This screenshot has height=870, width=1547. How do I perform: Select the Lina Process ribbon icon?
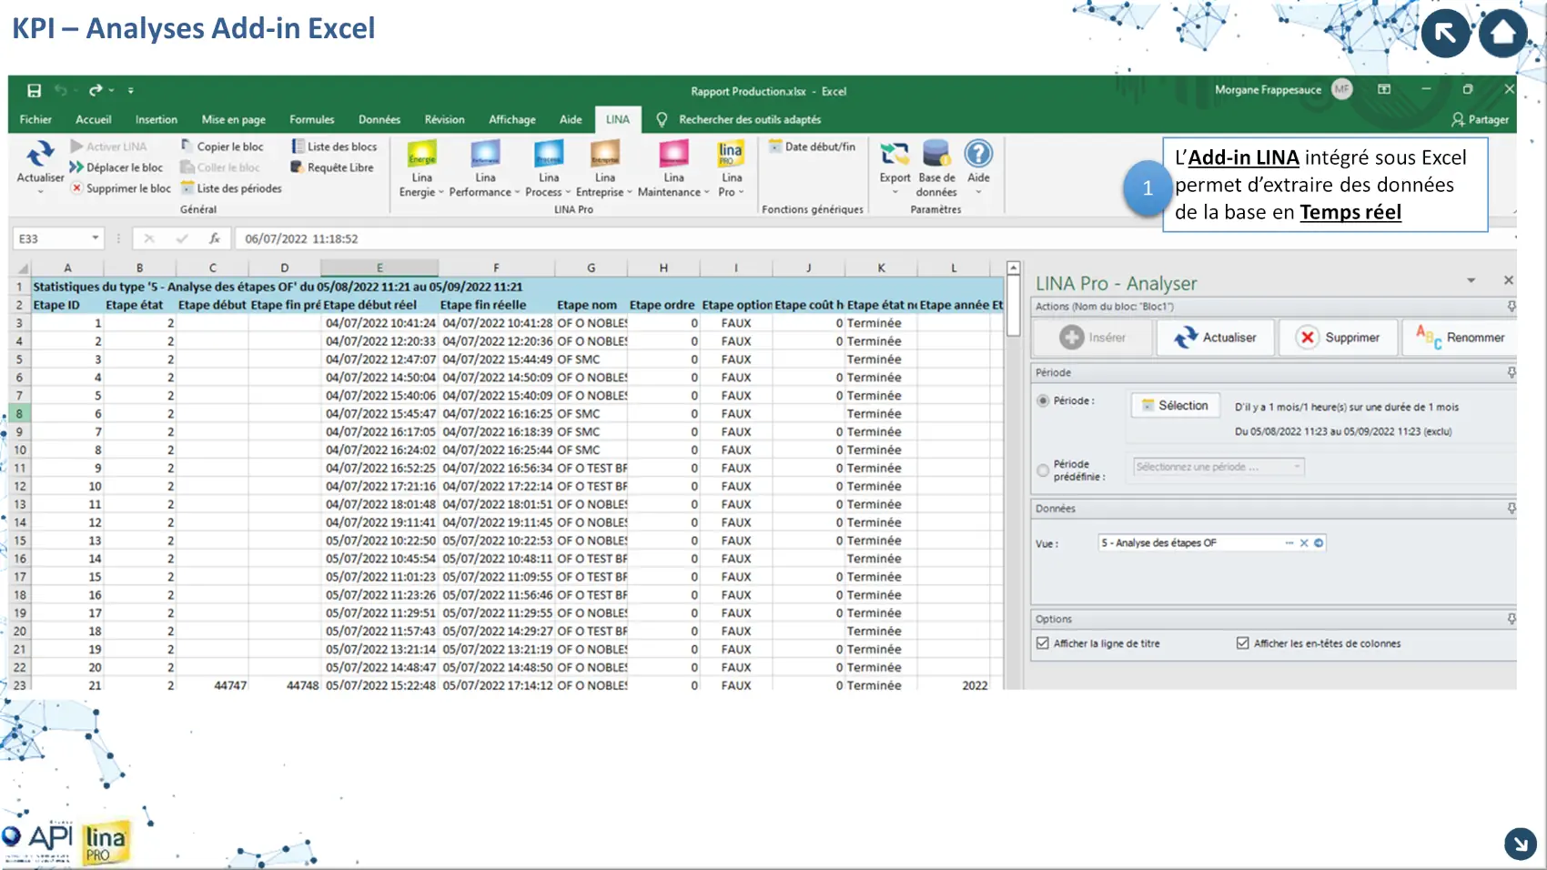[549, 155]
